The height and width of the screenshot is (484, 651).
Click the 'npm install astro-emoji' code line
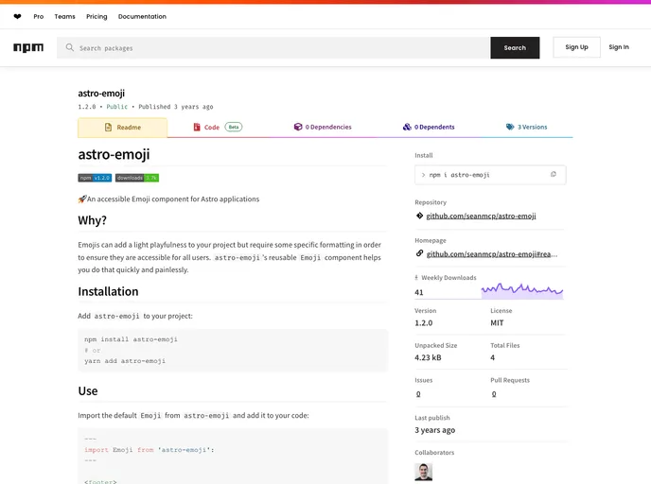coord(131,339)
